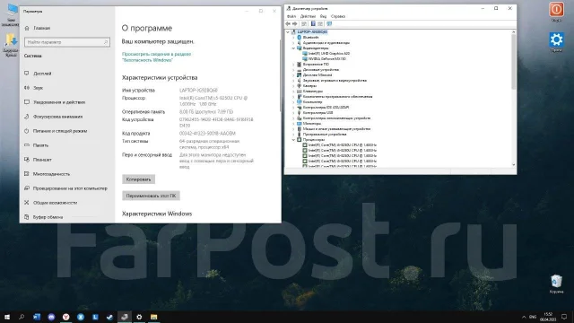Click the Bluetooth icon in the device tree

pyautogui.click(x=299, y=38)
